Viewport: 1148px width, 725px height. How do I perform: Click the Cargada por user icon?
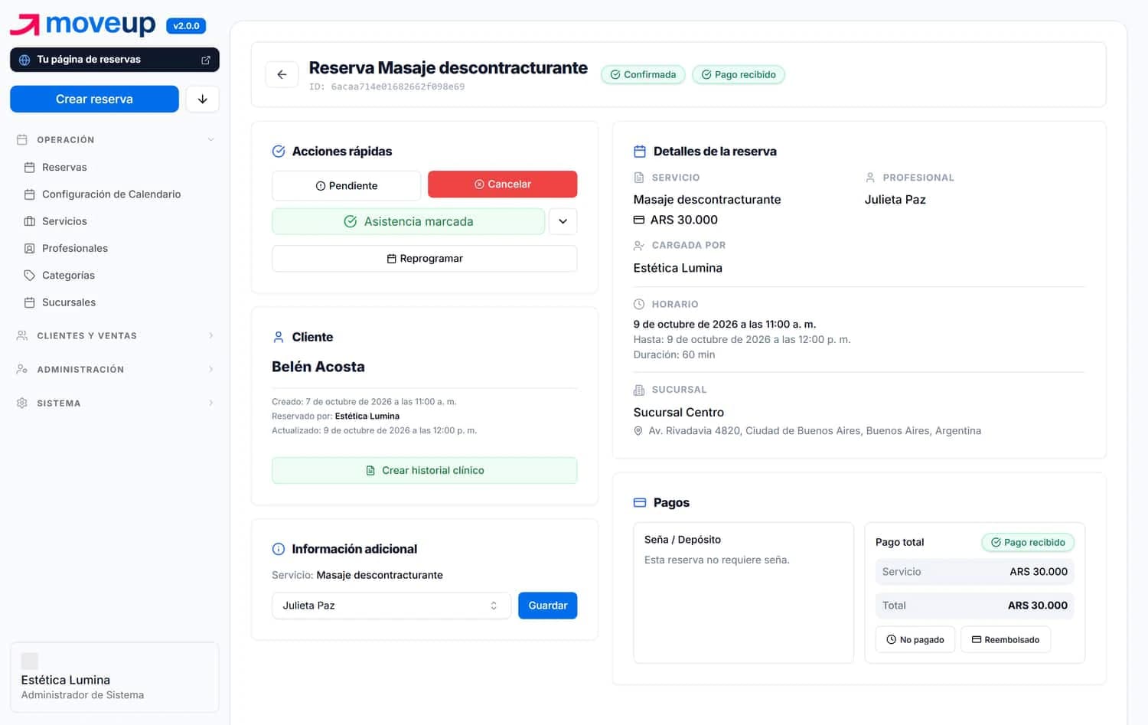639,245
